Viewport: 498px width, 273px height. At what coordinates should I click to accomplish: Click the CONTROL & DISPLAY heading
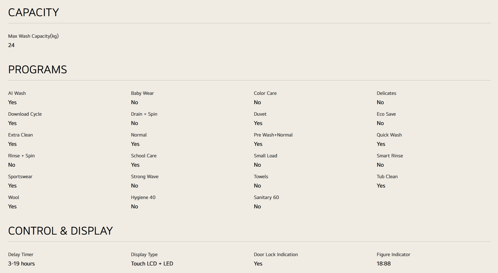coord(60,231)
